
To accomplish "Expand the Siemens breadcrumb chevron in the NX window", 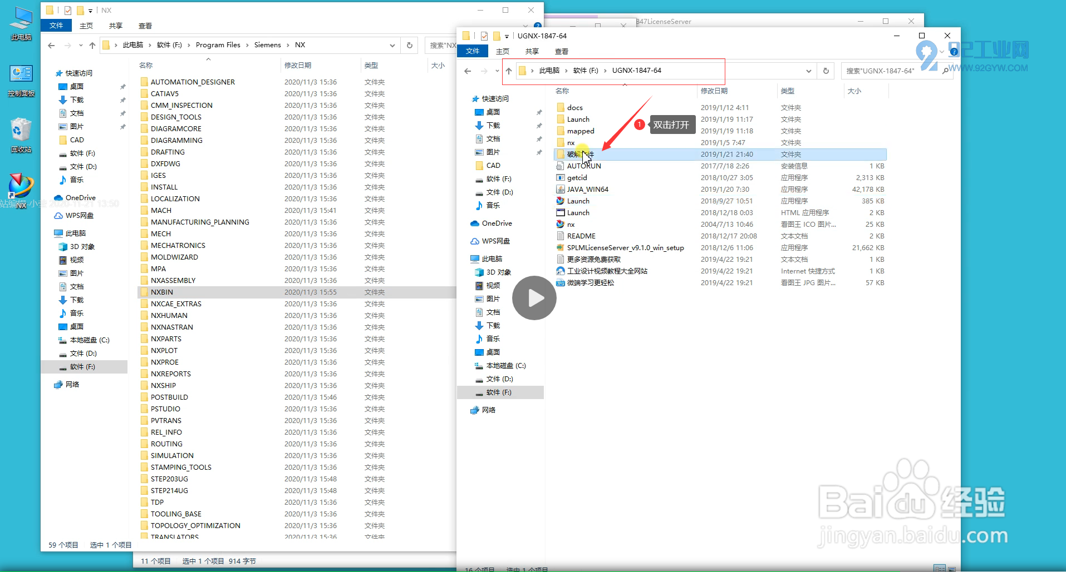I will coord(288,45).
